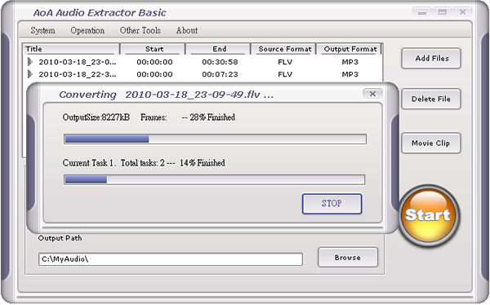Open the System menu
Viewport: 490px width, 305px height.
click(x=42, y=30)
